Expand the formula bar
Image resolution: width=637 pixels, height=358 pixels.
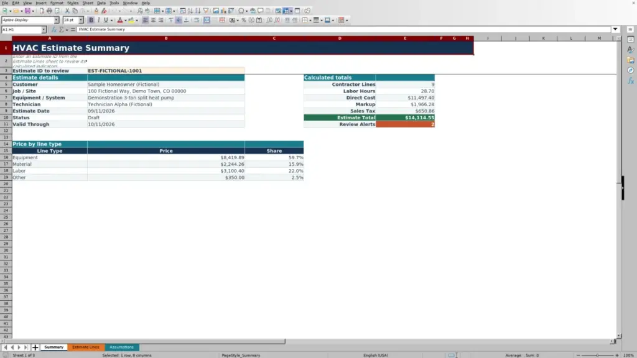[x=615, y=30]
